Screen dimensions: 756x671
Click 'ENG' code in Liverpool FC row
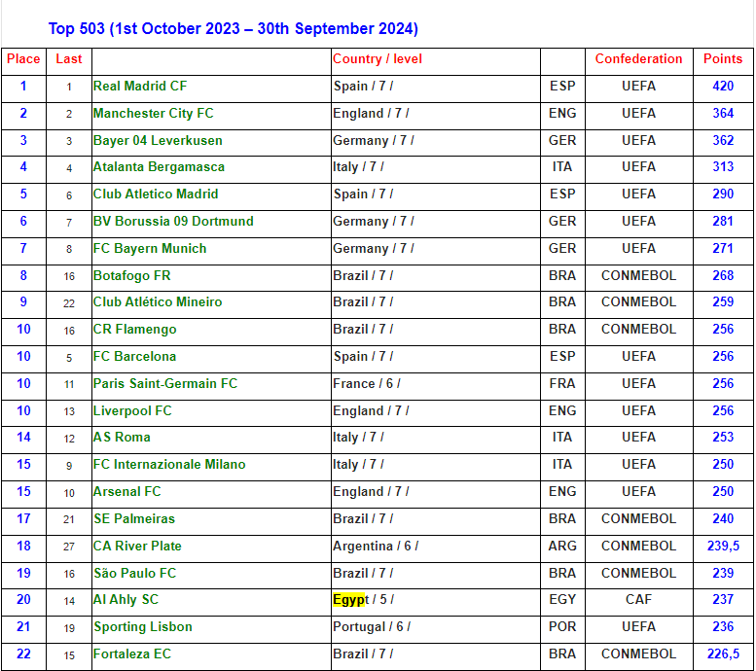pyautogui.click(x=562, y=411)
